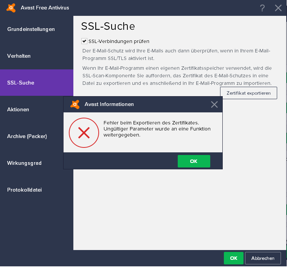Click the red error X icon
This screenshot has width=287, height=267.
[x=84, y=133]
